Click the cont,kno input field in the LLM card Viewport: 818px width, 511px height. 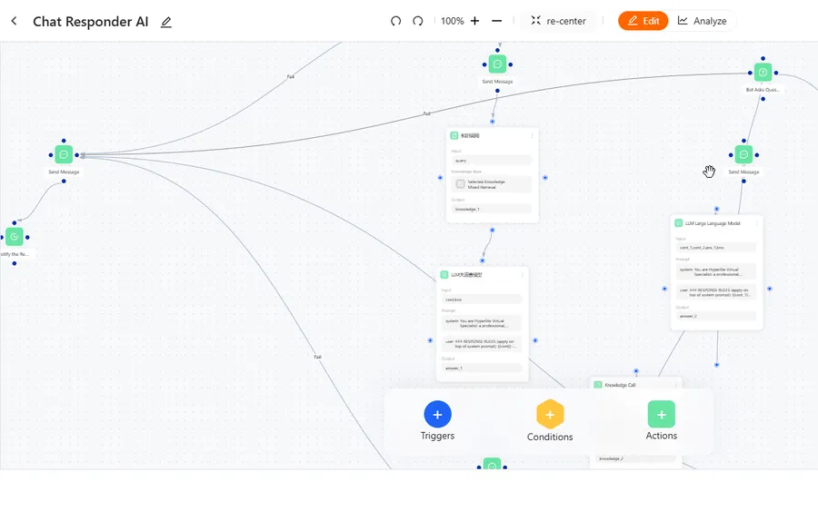pos(482,300)
